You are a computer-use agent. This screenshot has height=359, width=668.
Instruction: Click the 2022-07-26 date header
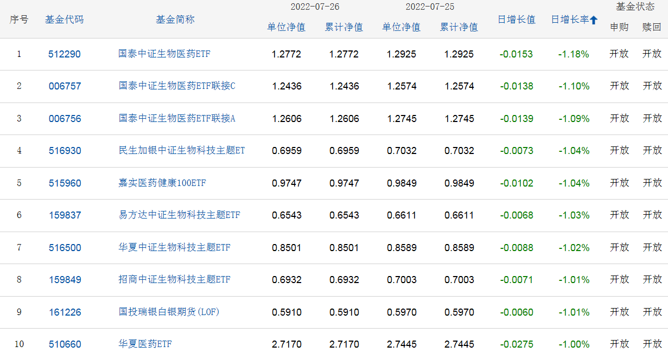315,7
